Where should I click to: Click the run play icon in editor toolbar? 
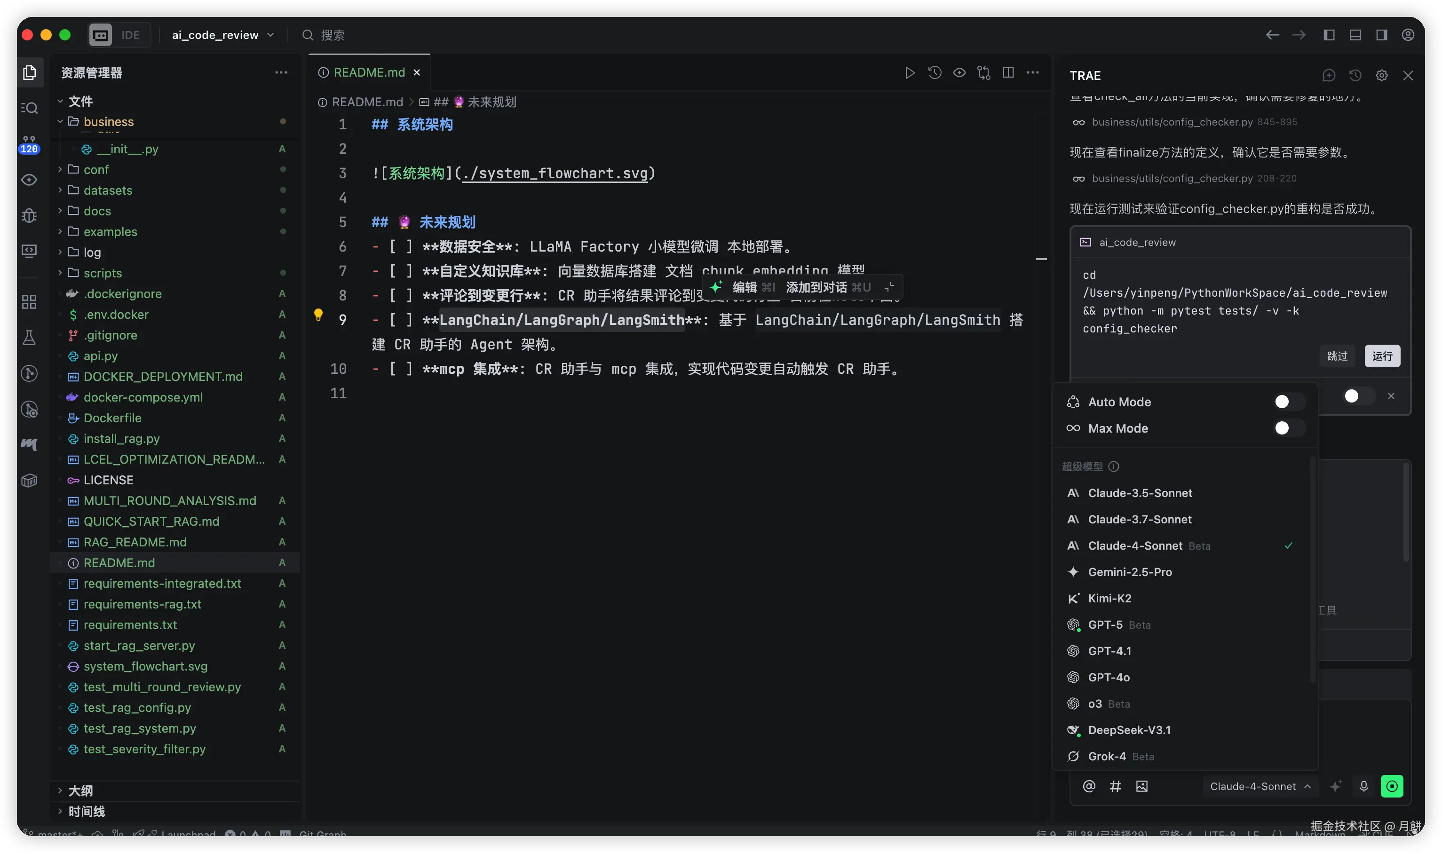(x=909, y=73)
